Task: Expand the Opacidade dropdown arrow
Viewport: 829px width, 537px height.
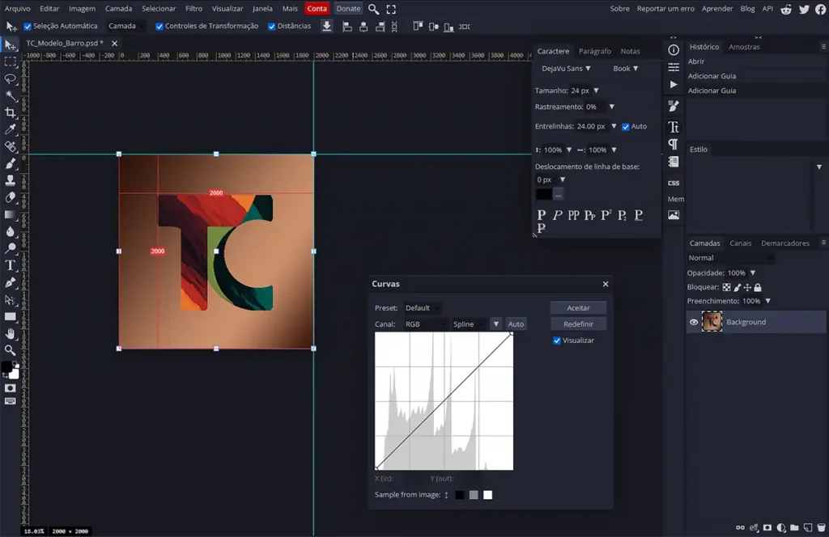Action: pyautogui.click(x=753, y=273)
